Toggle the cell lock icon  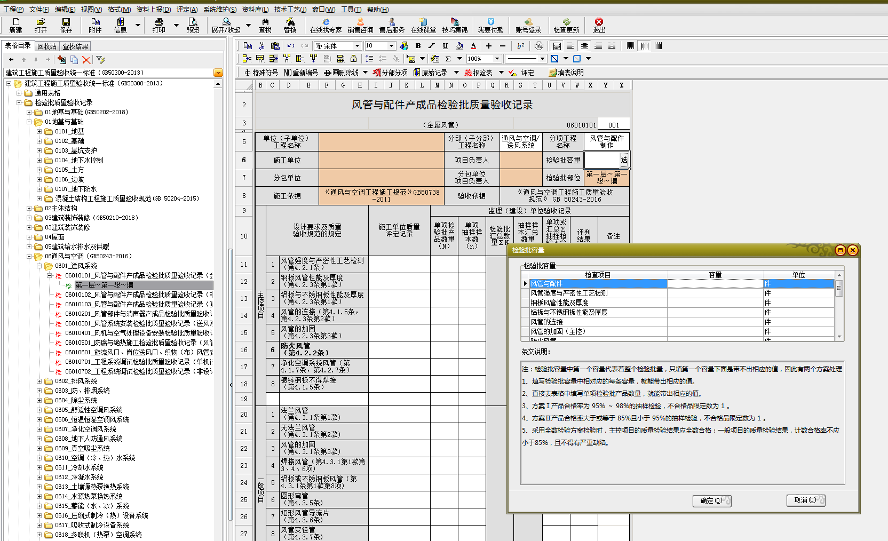pyautogui.click(x=354, y=59)
